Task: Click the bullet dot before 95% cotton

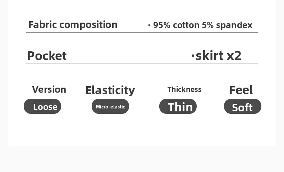Action: [x=149, y=25]
